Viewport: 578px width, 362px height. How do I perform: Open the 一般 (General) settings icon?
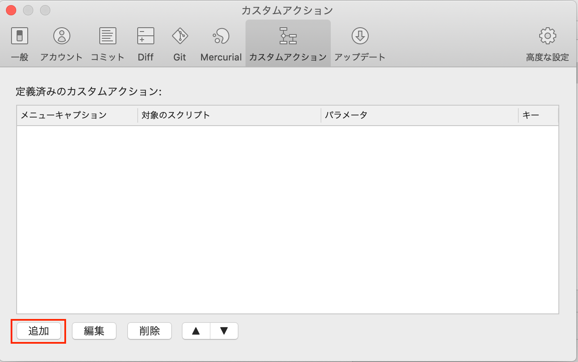(x=19, y=43)
